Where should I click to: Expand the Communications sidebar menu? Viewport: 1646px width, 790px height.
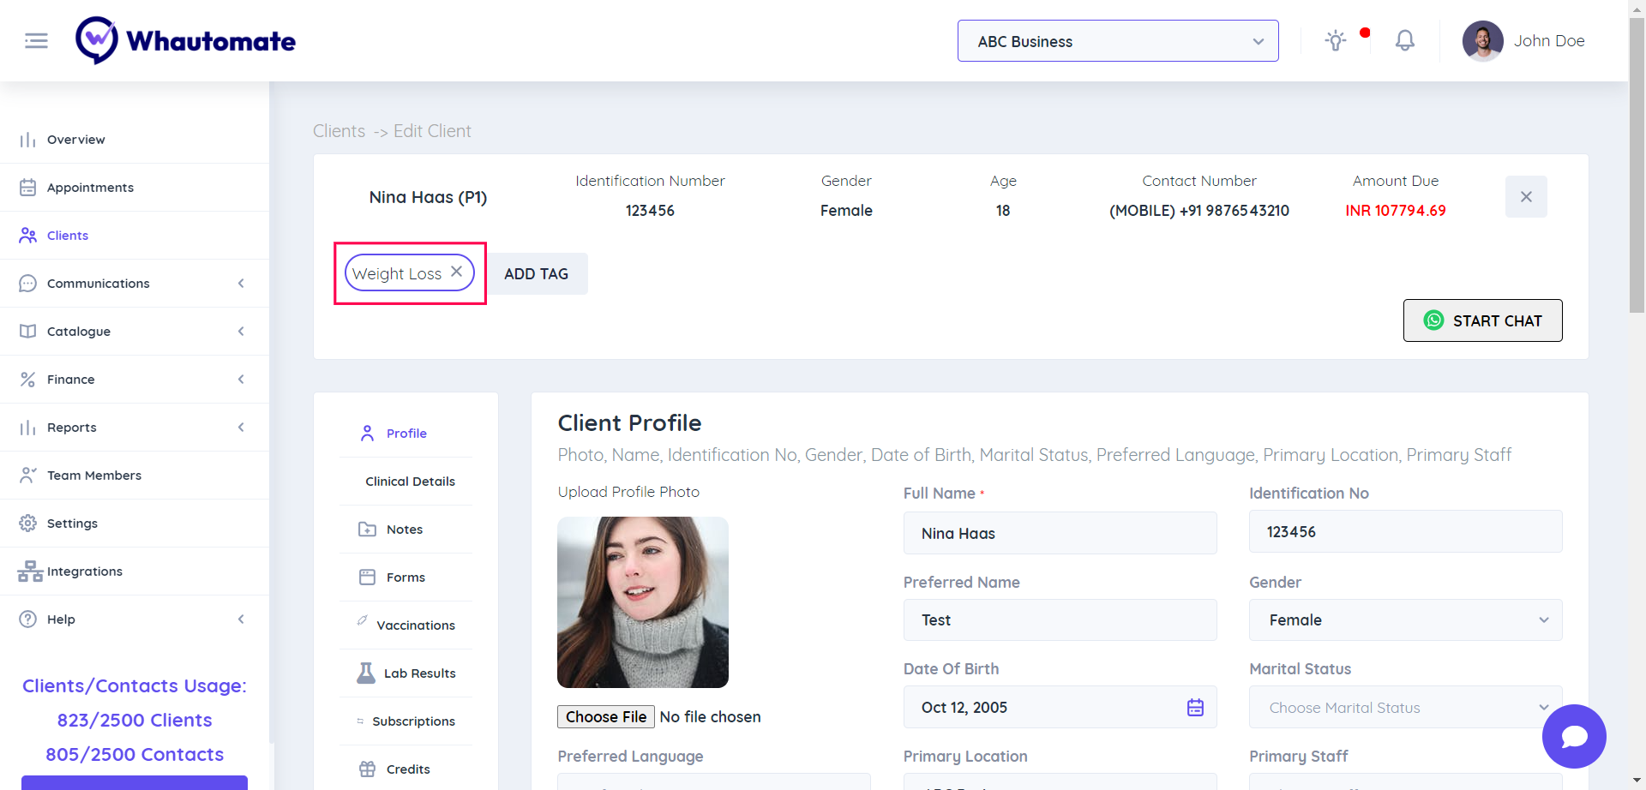134,284
